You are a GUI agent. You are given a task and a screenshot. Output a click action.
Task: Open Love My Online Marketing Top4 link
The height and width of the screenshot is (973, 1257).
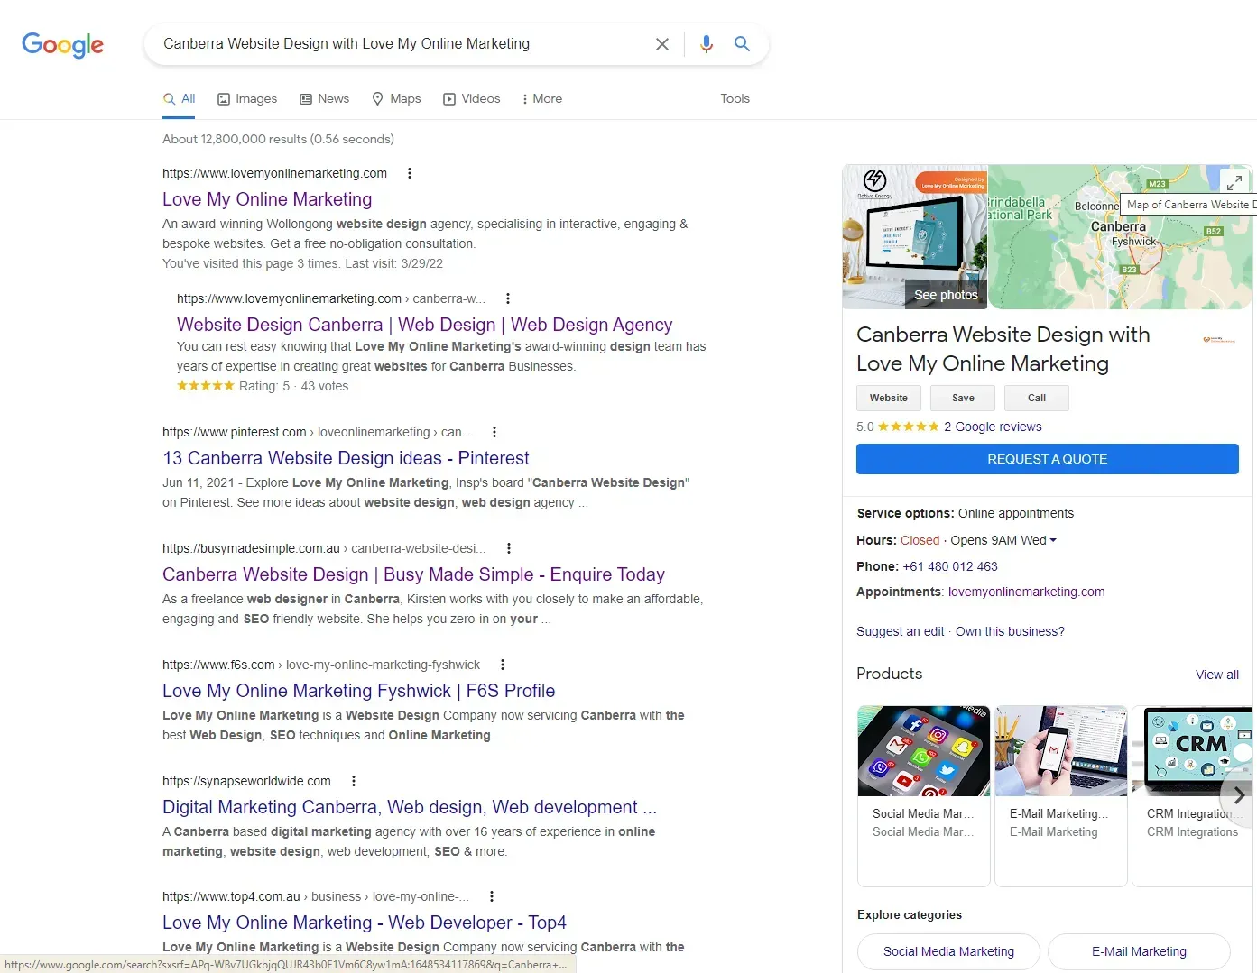365,923
